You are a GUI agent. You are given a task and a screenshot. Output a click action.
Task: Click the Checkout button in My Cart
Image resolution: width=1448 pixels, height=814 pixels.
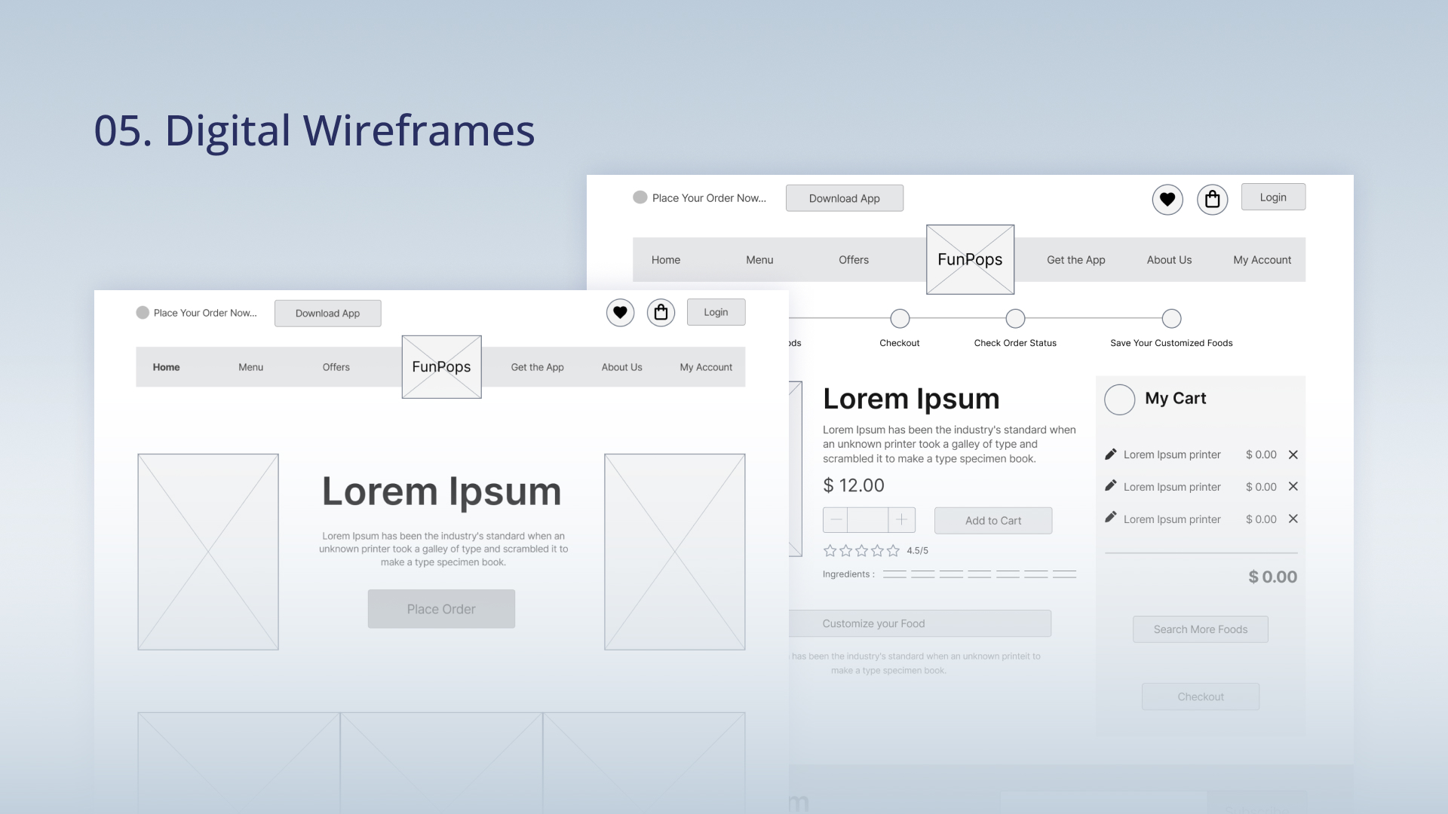[x=1201, y=696]
